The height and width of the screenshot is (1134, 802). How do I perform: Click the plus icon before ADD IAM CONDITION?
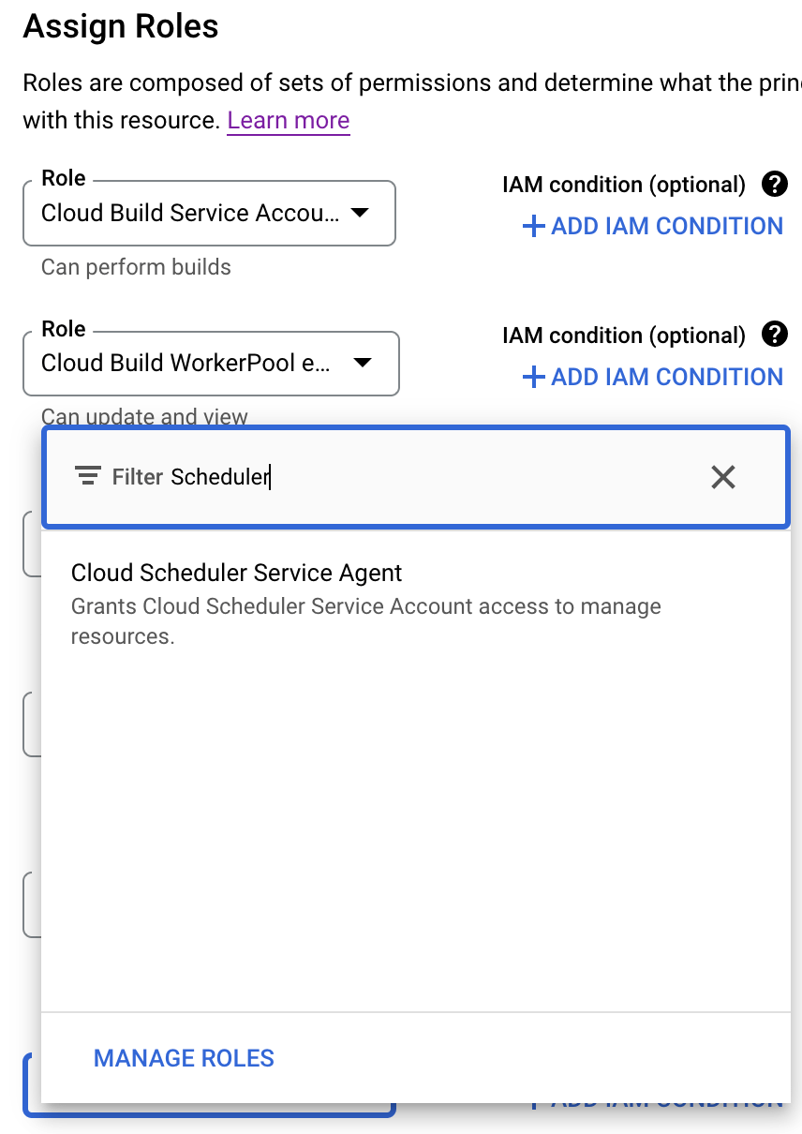point(532,226)
